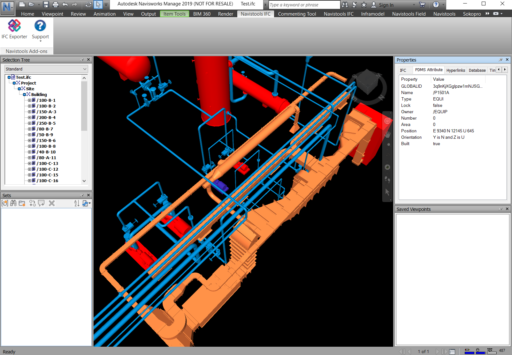Create a new folder in Sets panel
Viewport: 512px width, 355px height.
pyautogui.click(x=22, y=203)
